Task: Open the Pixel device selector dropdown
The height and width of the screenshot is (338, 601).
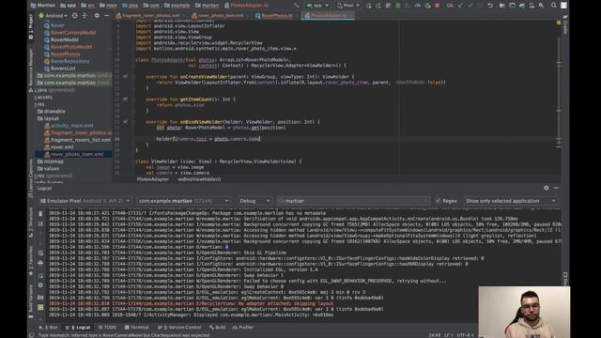Action: (348, 6)
